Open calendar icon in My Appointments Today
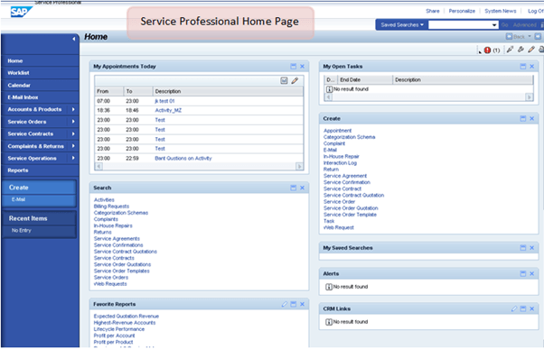 click(284, 80)
